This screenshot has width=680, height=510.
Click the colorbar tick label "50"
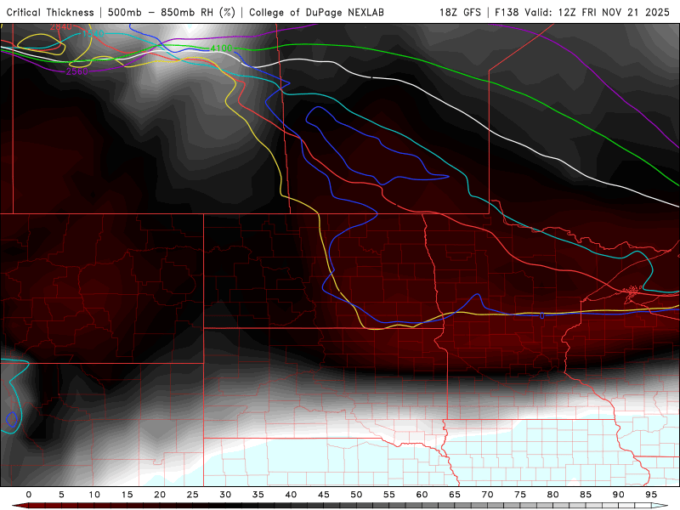356,495
